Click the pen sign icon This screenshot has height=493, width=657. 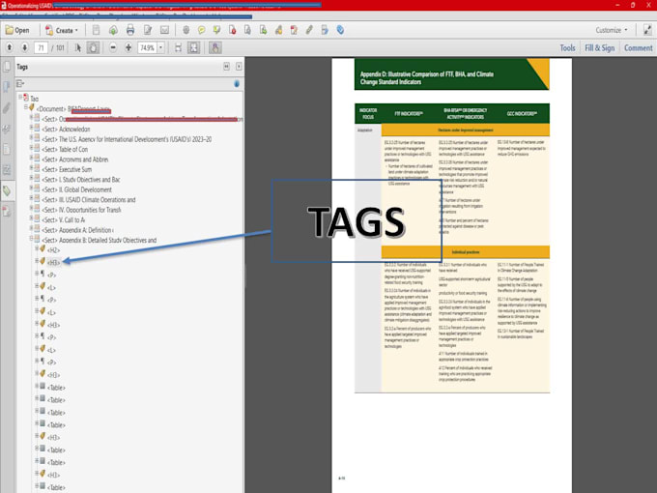coord(309,30)
